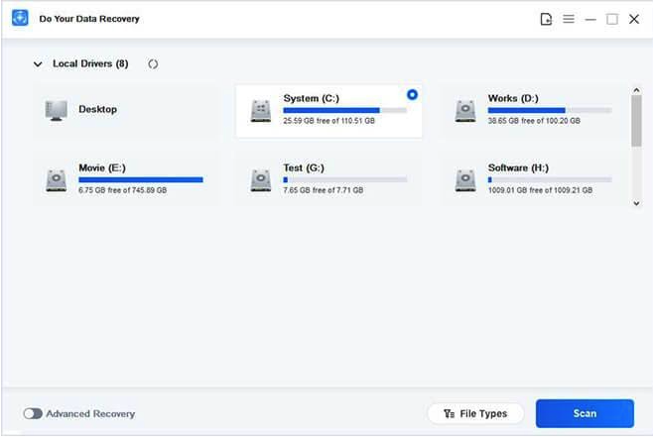Toggle the System (C:) radio button
Screen dimensions: 653x444
pyautogui.click(x=412, y=95)
